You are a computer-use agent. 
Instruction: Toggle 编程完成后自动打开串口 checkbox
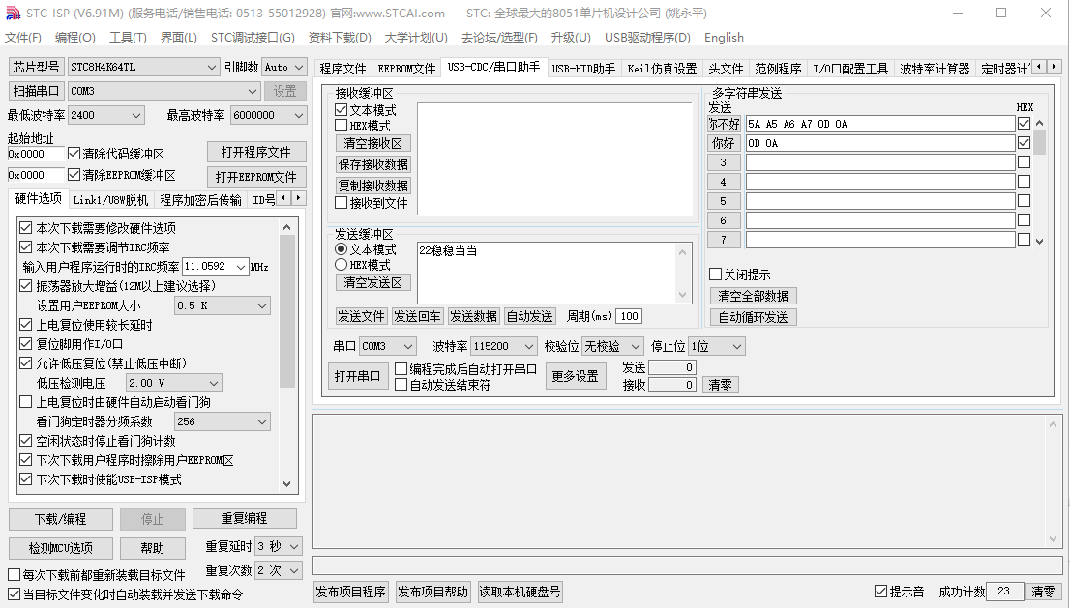coord(401,368)
